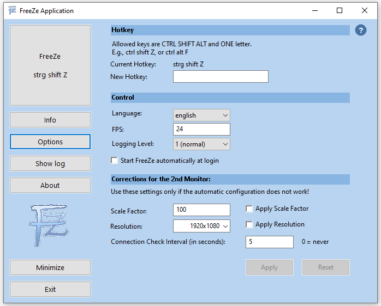Click the large FZ logo graphic
The width and height of the screenshot is (381, 306).
click(x=49, y=225)
